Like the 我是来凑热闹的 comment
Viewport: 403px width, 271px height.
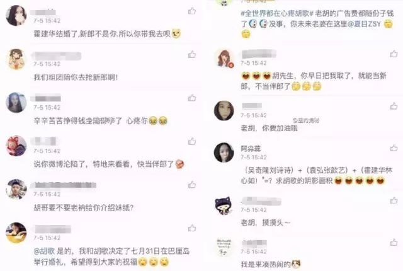(x=394, y=242)
